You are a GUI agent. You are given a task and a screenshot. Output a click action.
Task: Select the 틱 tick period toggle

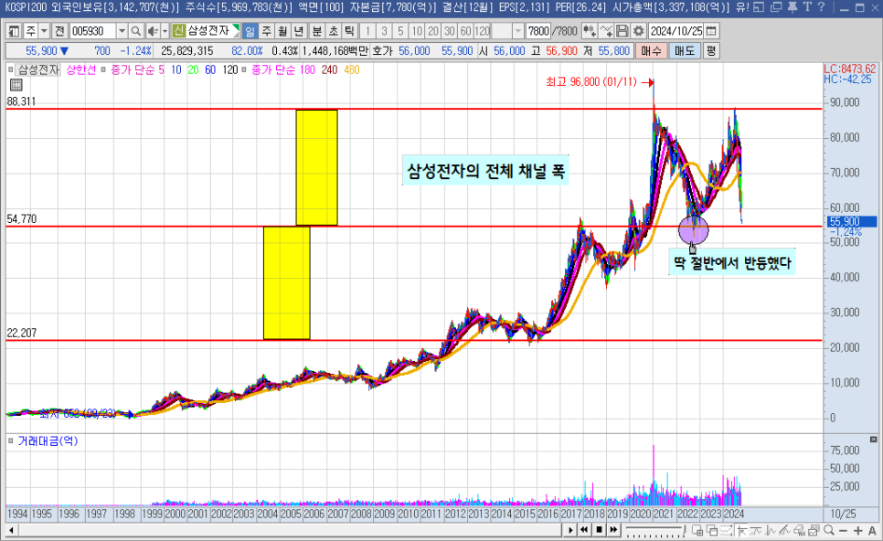tap(350, 31)
